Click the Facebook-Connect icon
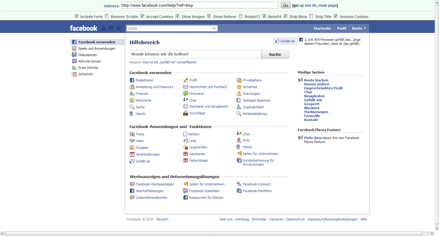 pyautogui.click(x=239, y=184)
